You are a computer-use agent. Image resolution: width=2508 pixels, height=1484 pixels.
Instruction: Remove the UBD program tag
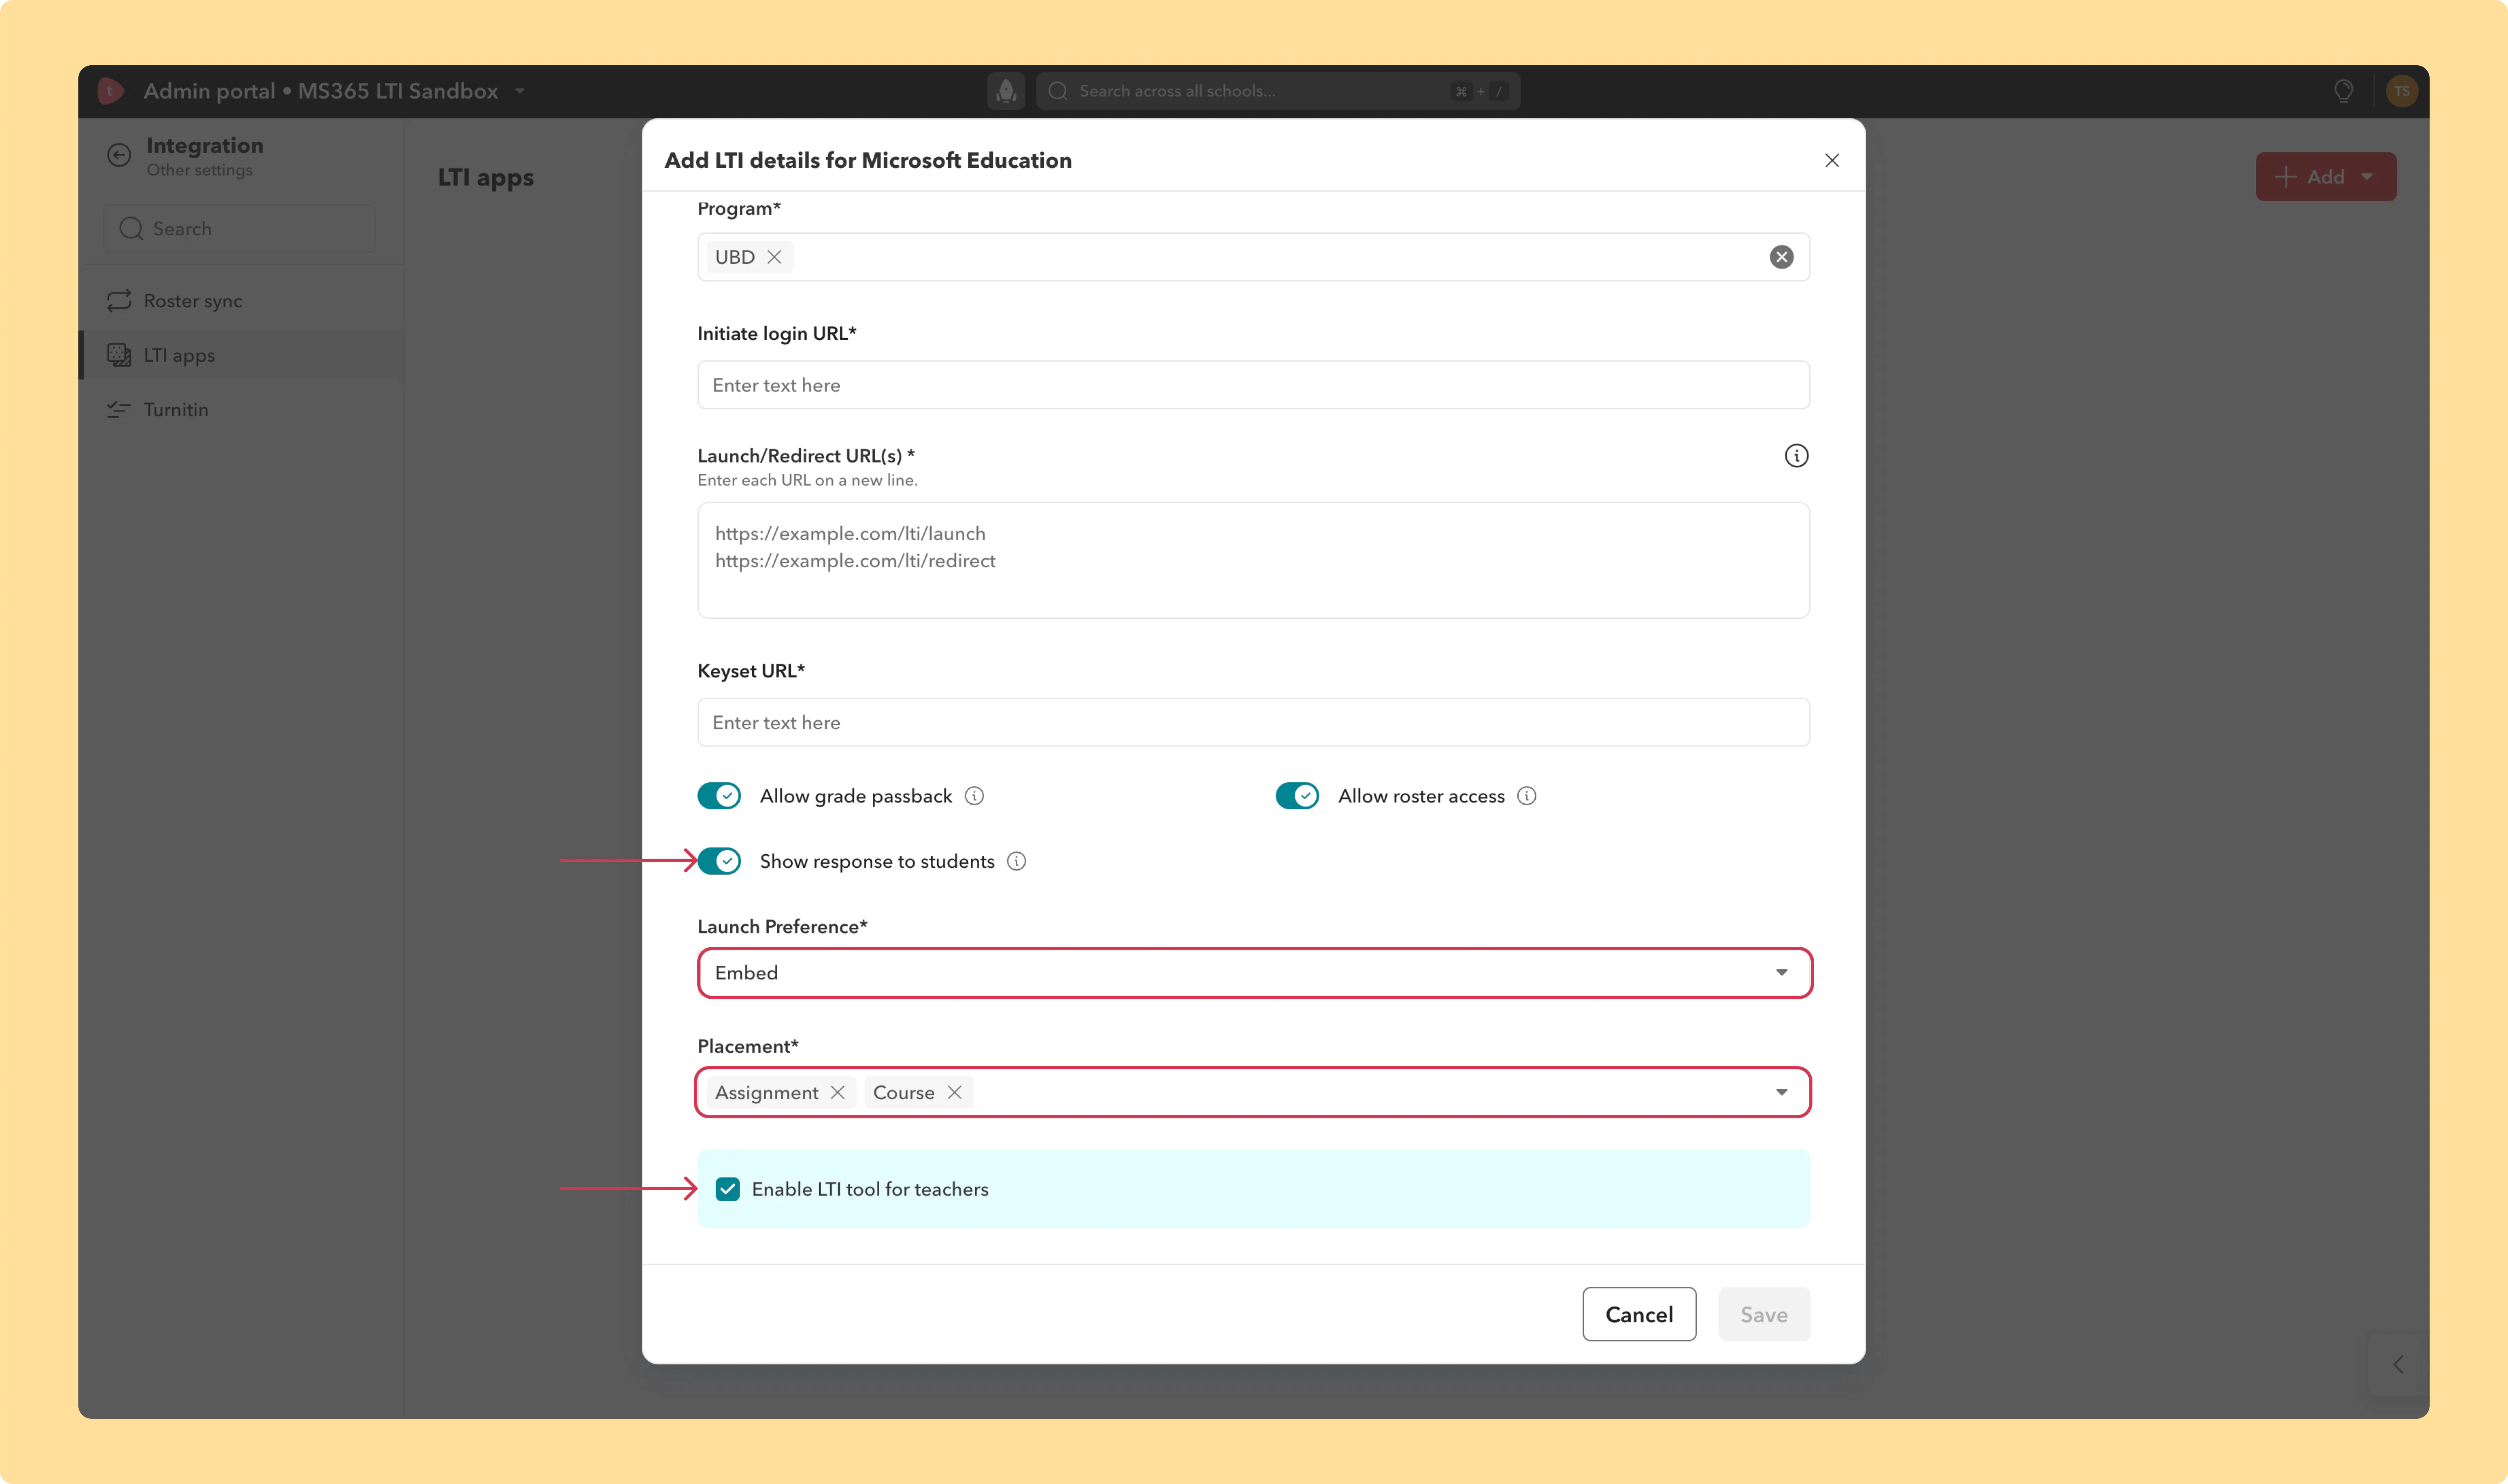[774, 257]
